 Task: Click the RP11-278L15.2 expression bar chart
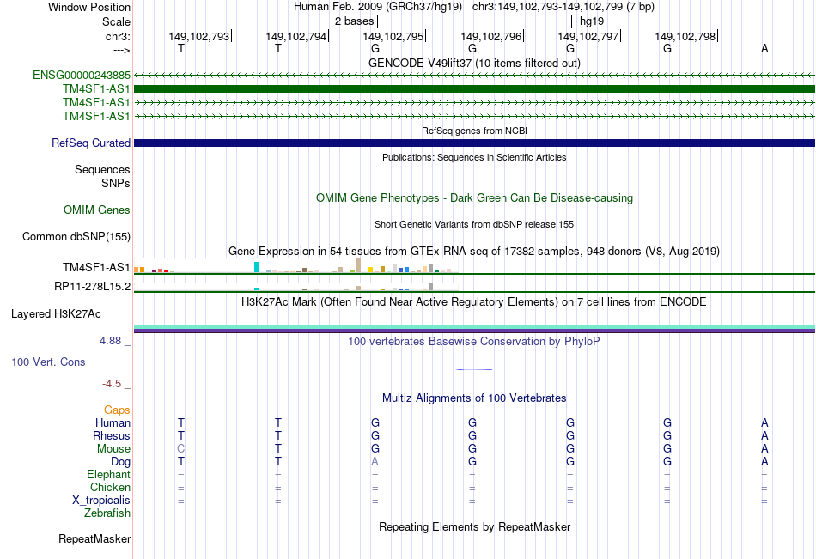[x=295, y=286]
